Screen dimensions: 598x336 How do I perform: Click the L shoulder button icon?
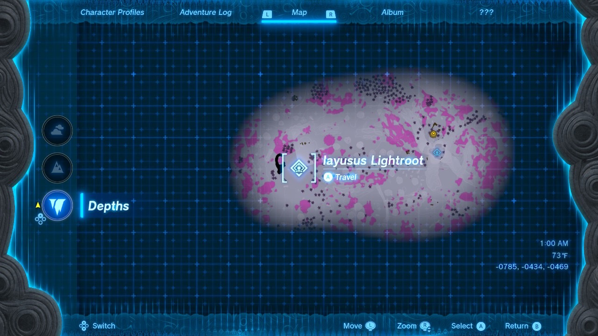tap(267, 14)
